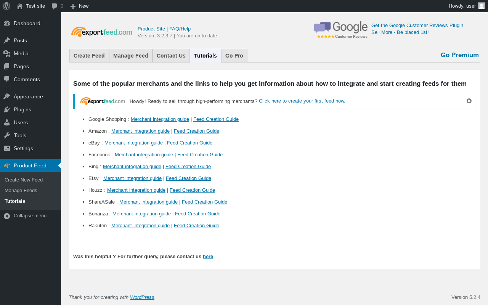488x305 pixels.
Task: Click the Google Customer Reviews banner image
Action: (341, 30)
